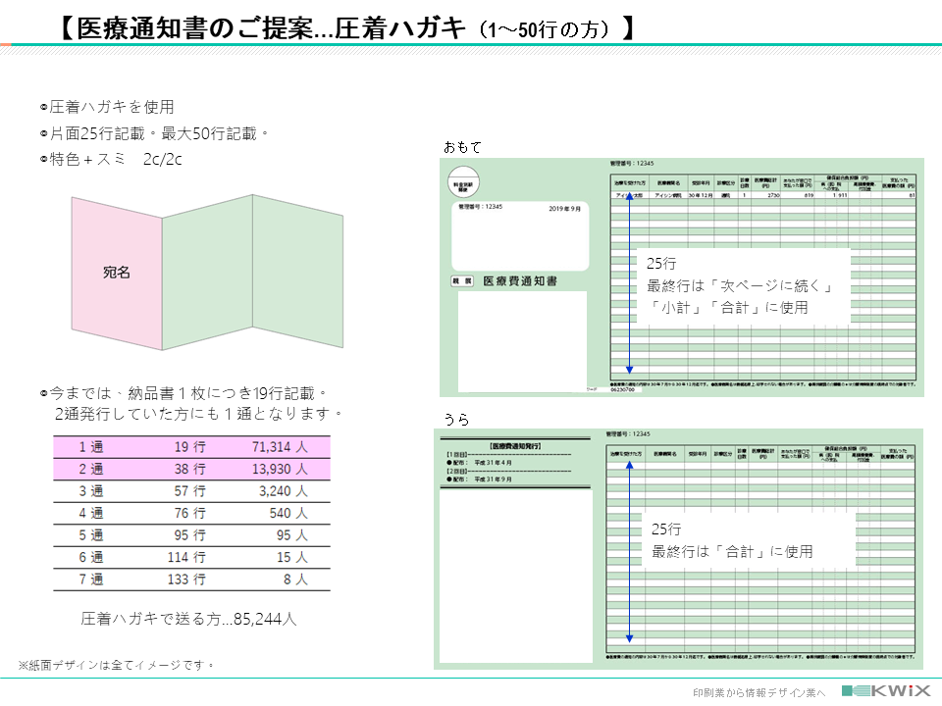Click the KWiX logo
Image resolution: width=942 pixels, height=706 pixels.
click(x=886, y=691)
